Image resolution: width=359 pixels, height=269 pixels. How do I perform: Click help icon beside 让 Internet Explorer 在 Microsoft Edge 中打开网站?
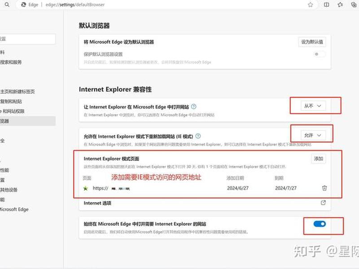click(193, 107)
